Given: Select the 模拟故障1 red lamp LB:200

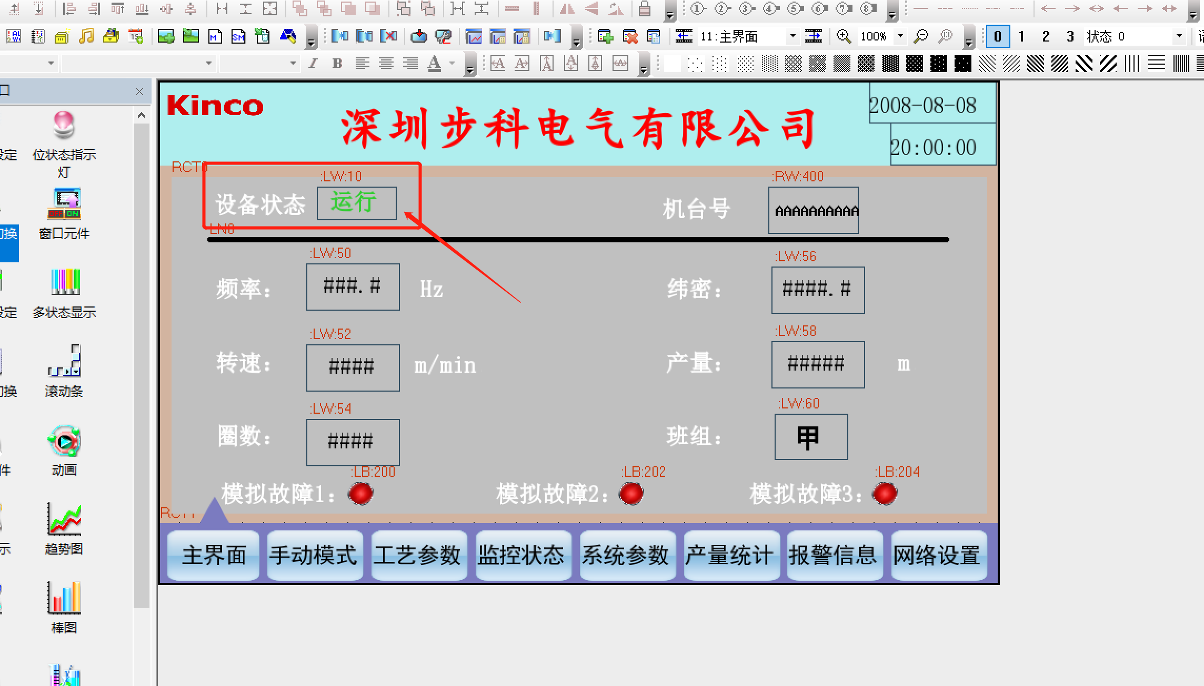Looking at the screenshot, I should coord(360,494).
